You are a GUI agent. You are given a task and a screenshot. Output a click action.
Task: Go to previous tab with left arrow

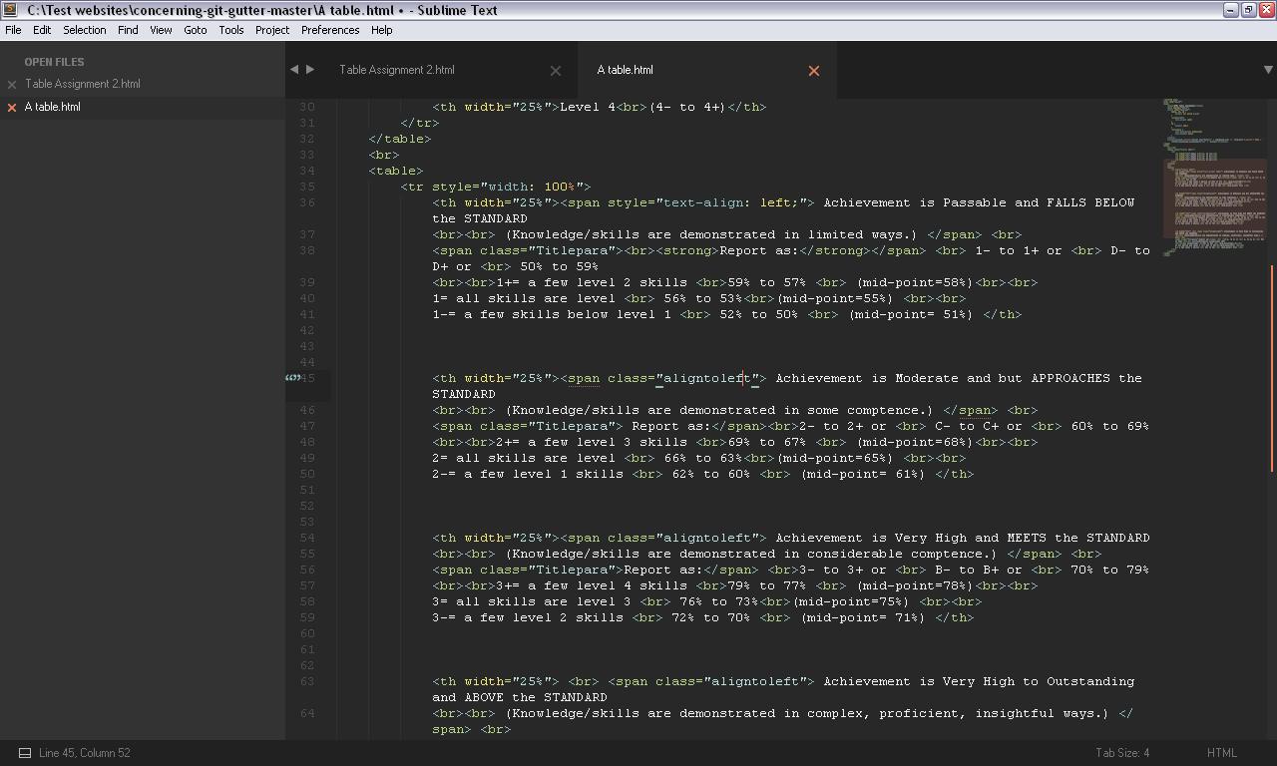pyautogui.click(x=294, y=70)
